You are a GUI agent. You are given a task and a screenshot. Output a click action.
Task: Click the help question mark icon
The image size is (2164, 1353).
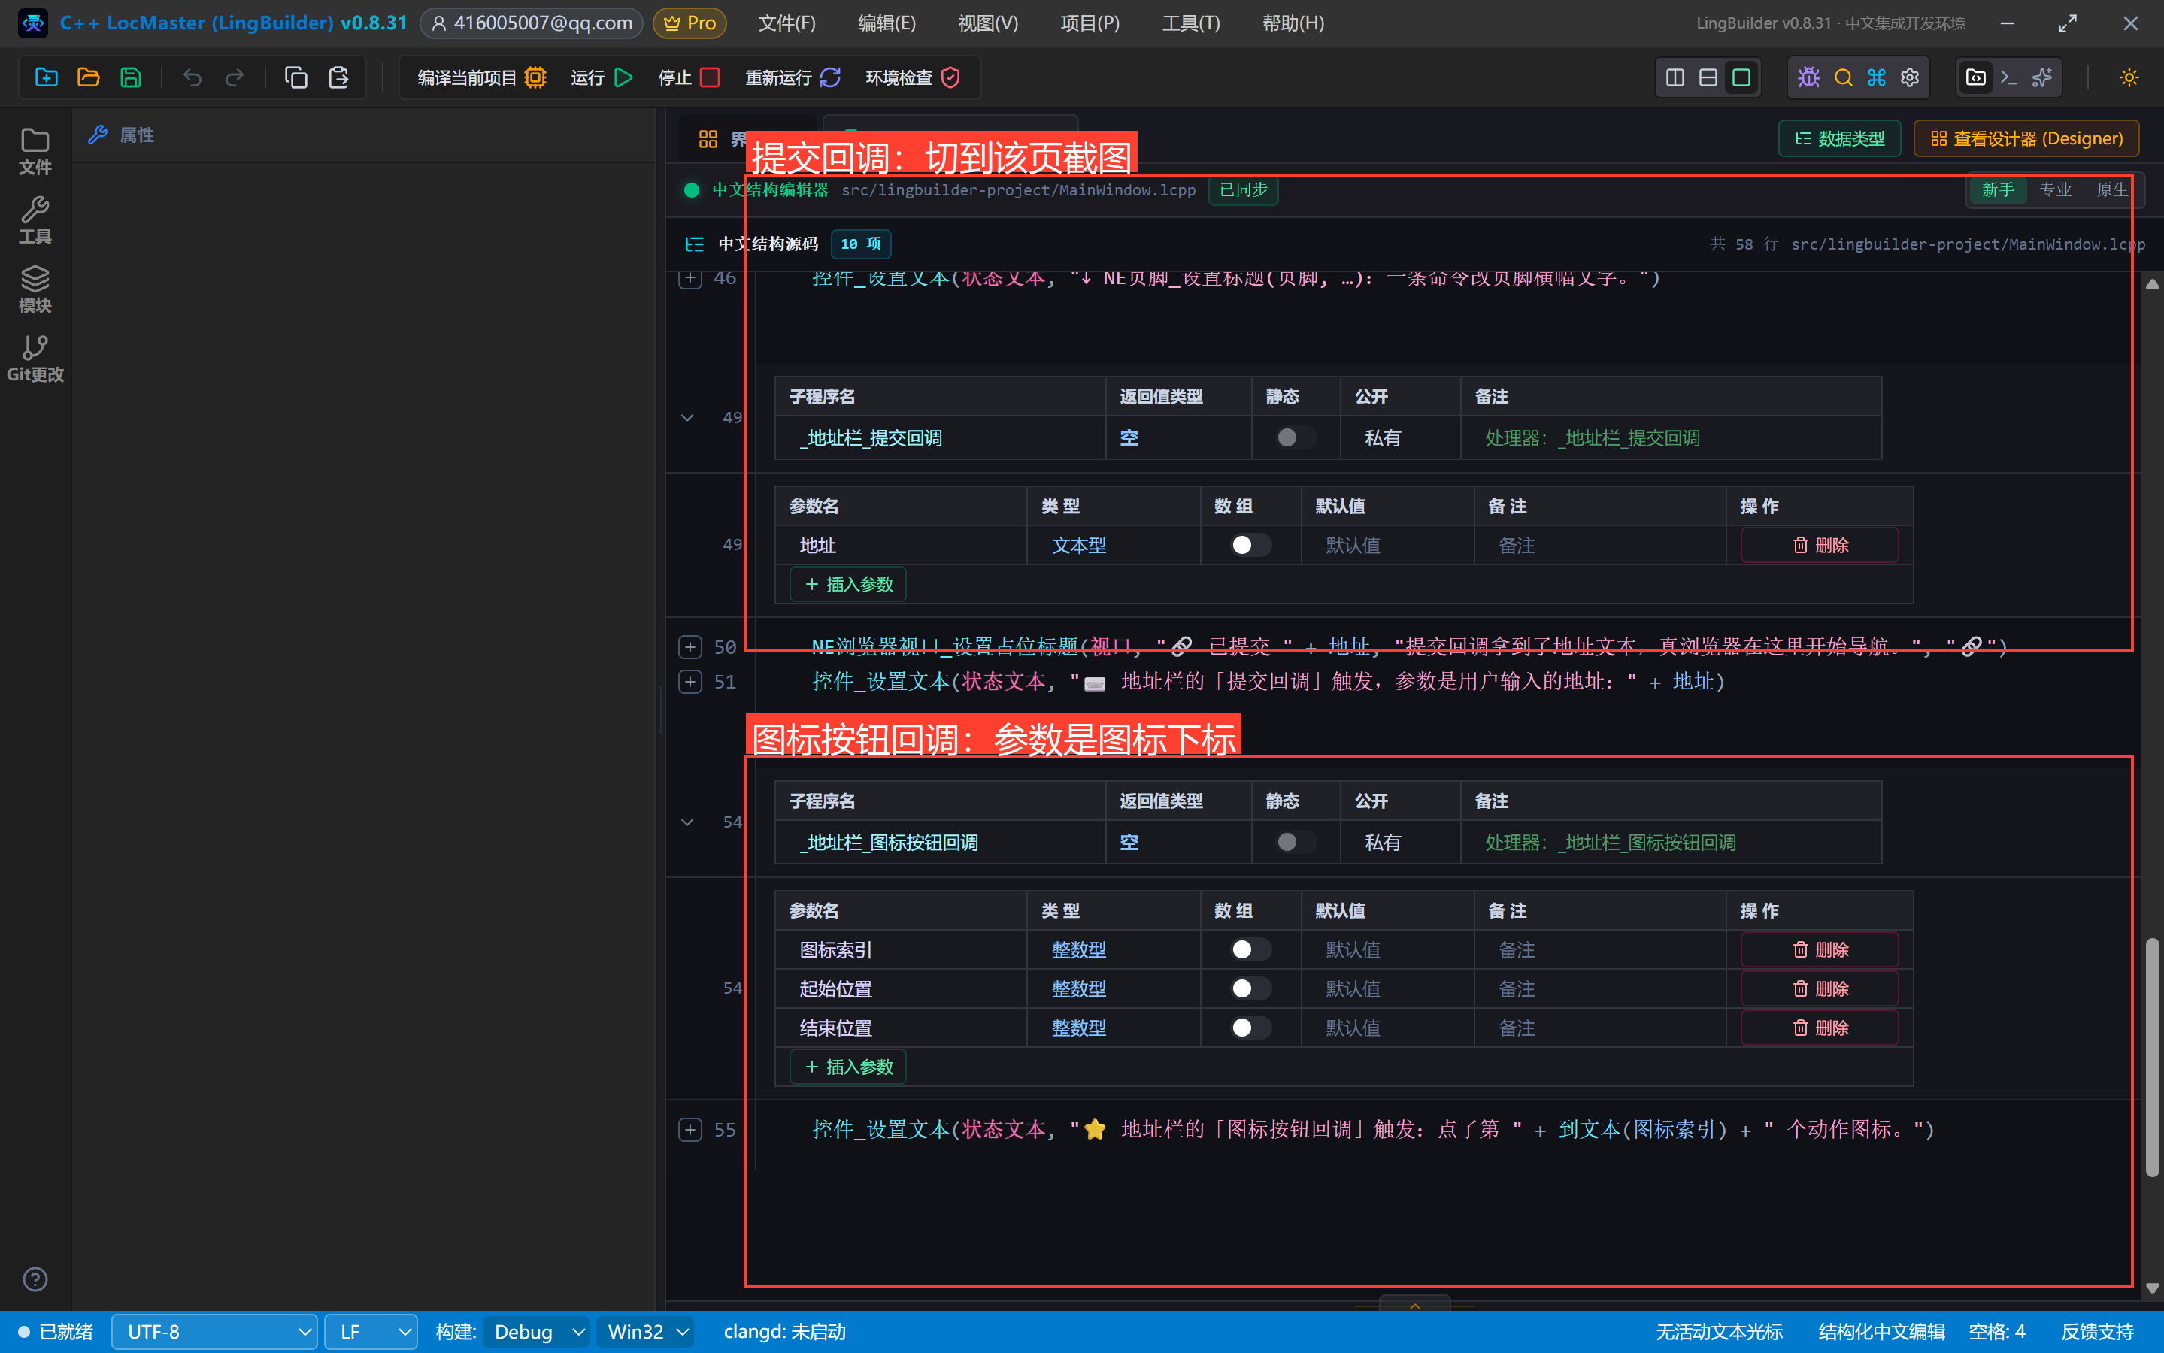pos(35,1279)
